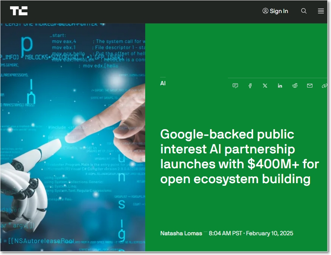331x255 pixels.
Task: Open the AI category link
Action: [x=163, y=83]
